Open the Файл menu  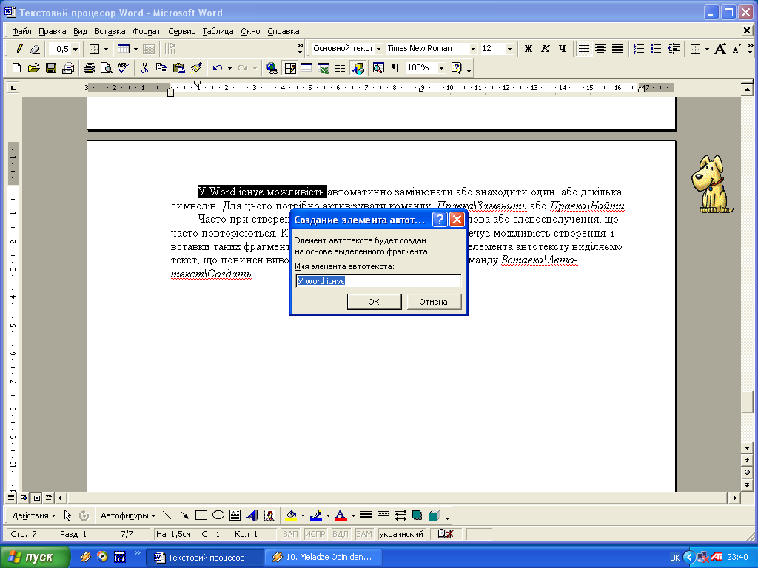[21, 31]
